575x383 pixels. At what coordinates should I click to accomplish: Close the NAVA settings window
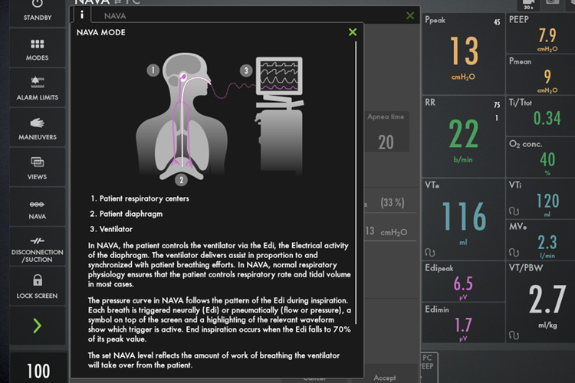pyautogui.click(x=410, y=15)
